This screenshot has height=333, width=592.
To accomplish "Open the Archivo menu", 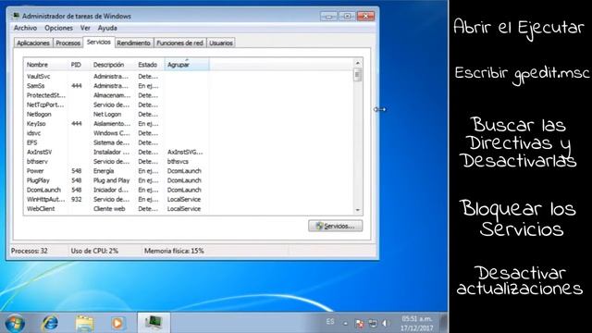I will click(25, 28).
